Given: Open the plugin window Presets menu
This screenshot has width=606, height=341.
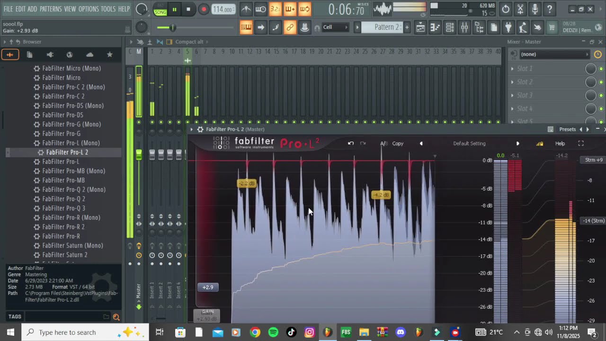Looking at the screenshot, I should tap(567, 129).
